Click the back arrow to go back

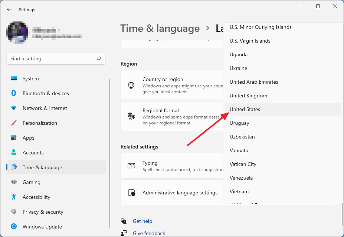[9, 9]
